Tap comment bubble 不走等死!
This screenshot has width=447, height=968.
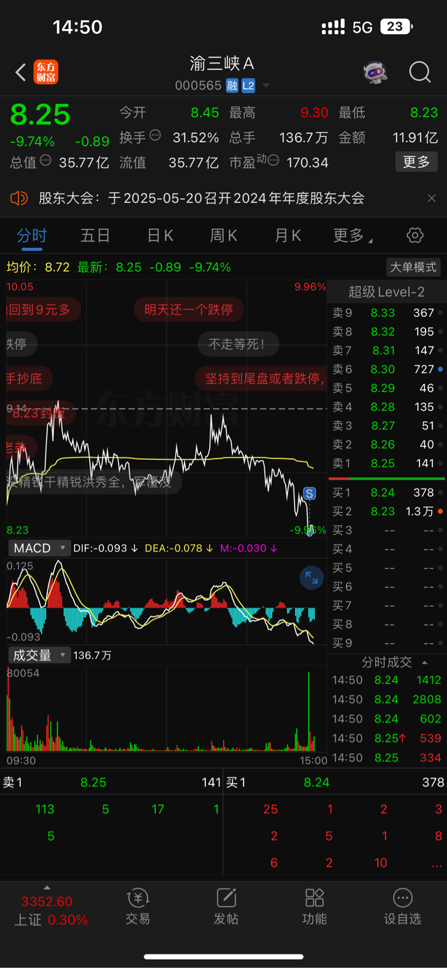[x=238, y=344]
